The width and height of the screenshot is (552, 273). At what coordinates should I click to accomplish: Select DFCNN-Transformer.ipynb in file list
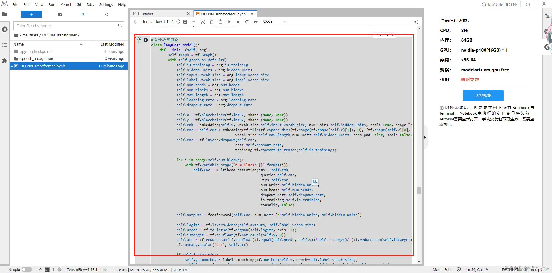click(x=69, y=66)
